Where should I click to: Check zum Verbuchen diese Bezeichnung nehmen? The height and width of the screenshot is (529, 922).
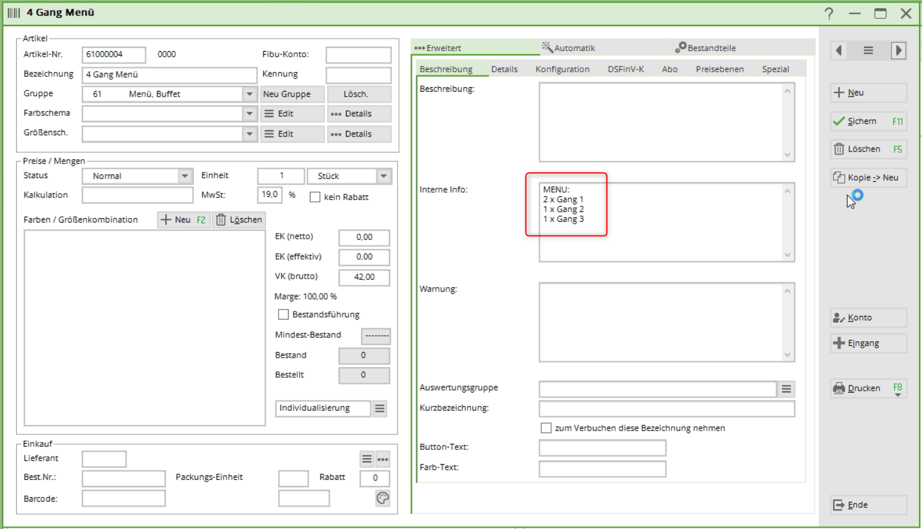pyautogui.click(x=546, y=428)
